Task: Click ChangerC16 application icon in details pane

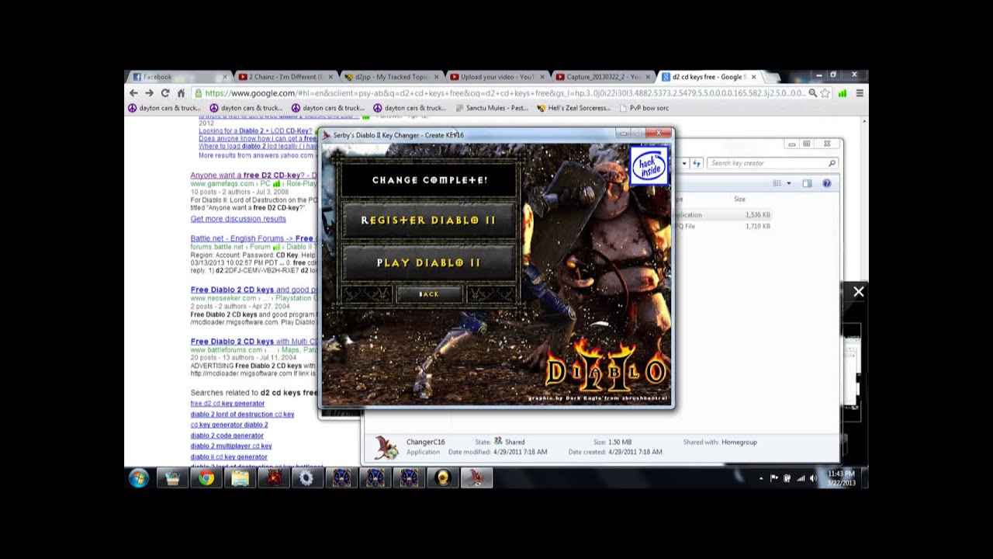Action: 386,446
